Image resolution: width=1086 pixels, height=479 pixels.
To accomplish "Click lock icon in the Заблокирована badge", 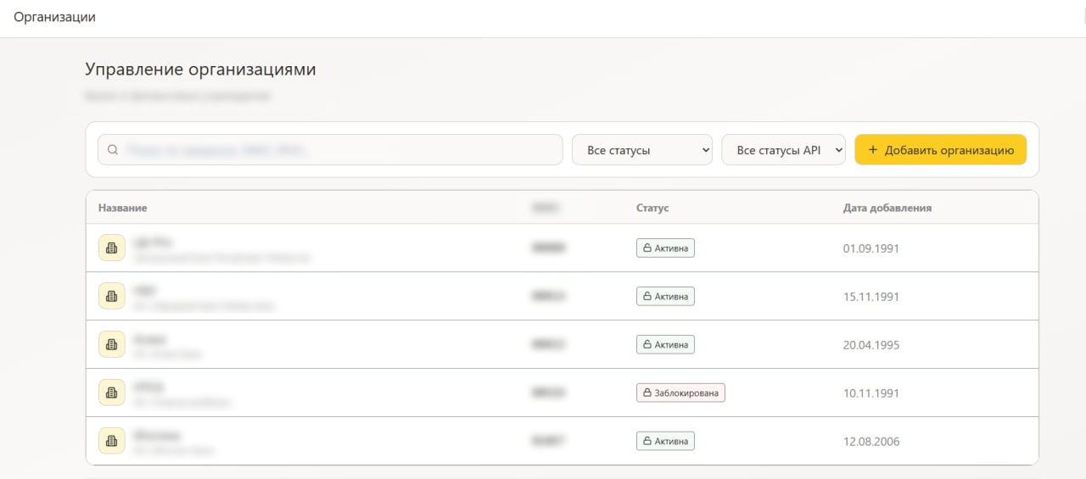I will [647, 393].
